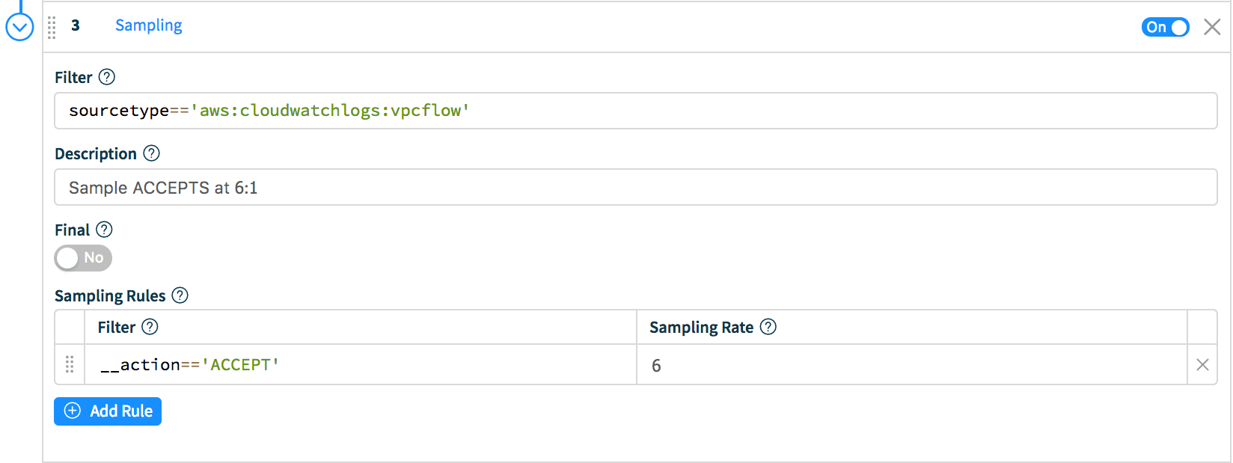Open the Sampling function title link
Screen dimensions: 1233x463
(147, 25)
